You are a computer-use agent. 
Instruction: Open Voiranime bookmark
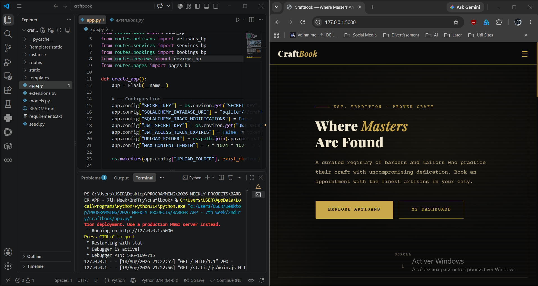[314, 35]
